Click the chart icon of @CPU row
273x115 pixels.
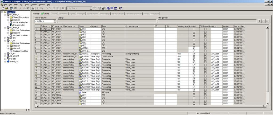point(80,48)
